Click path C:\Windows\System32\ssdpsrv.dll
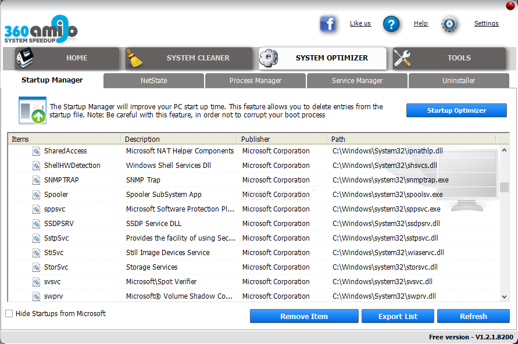The width and height of the screenshot is (518, 344). coord(386,224)
